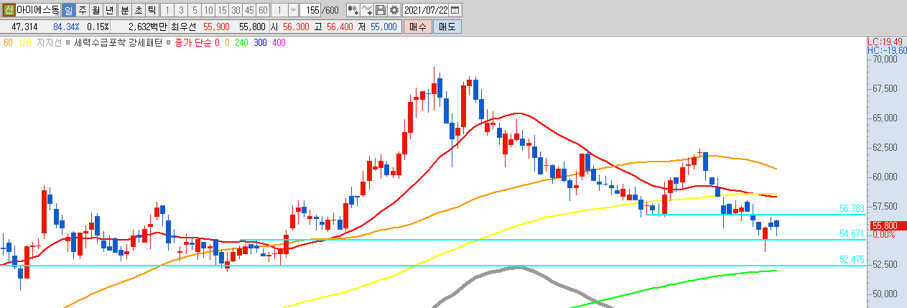This screenshot has height=308, width=907.
Task: Click the 120 moving average legend label
Action: pos(24,43)
